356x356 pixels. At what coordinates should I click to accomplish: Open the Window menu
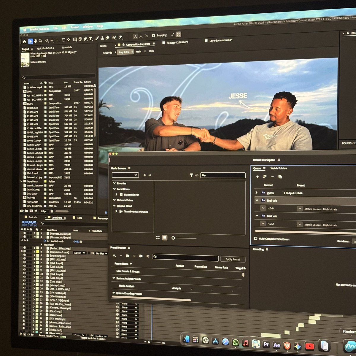pyautogui.click(x=88, y=27)
